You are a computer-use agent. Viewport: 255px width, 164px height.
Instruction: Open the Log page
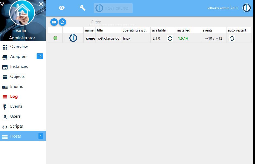23,96
